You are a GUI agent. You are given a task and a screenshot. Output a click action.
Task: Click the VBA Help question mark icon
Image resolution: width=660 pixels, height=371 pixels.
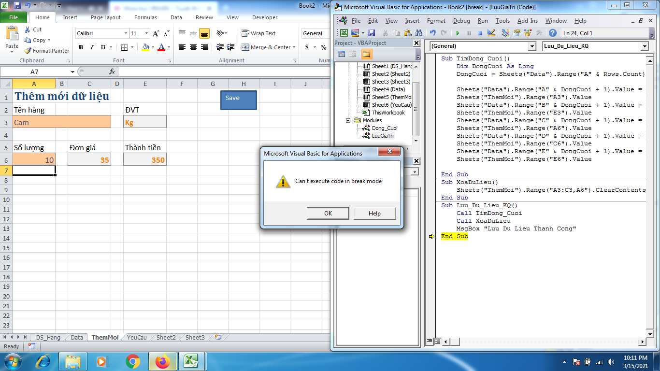[x=553, y=33]
